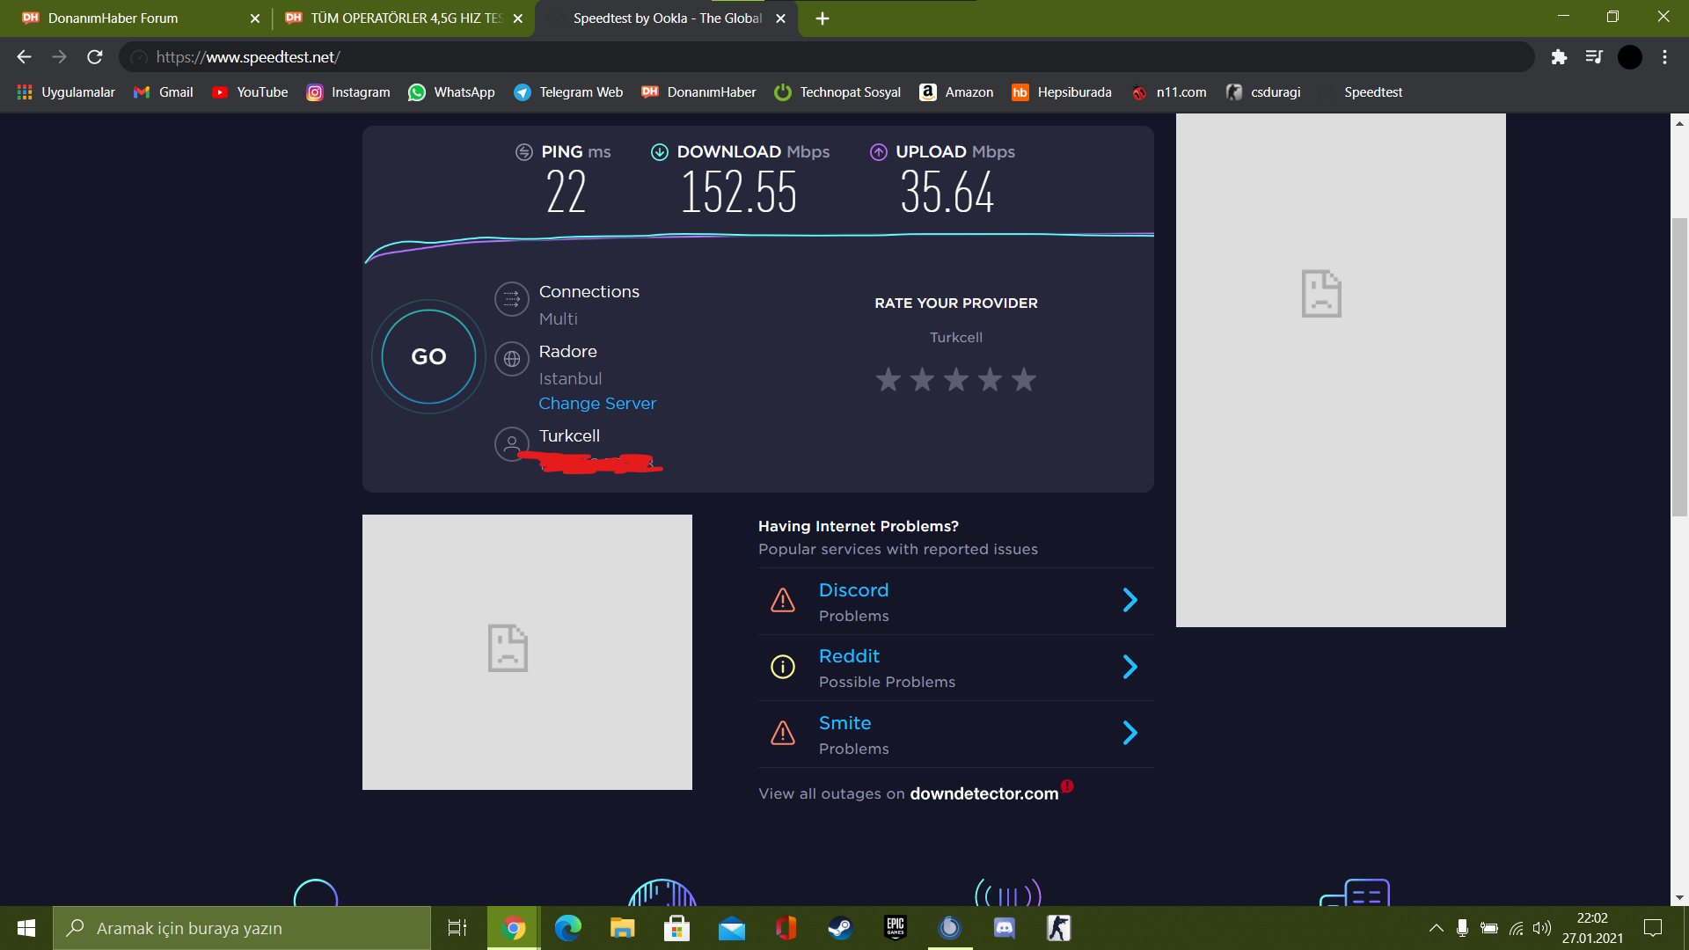This screenshot has width=1689, height=950.
Task: Switch to TÜM OPERATÖRLER 4,5G HIZ tab
Action: click(405, 18)
